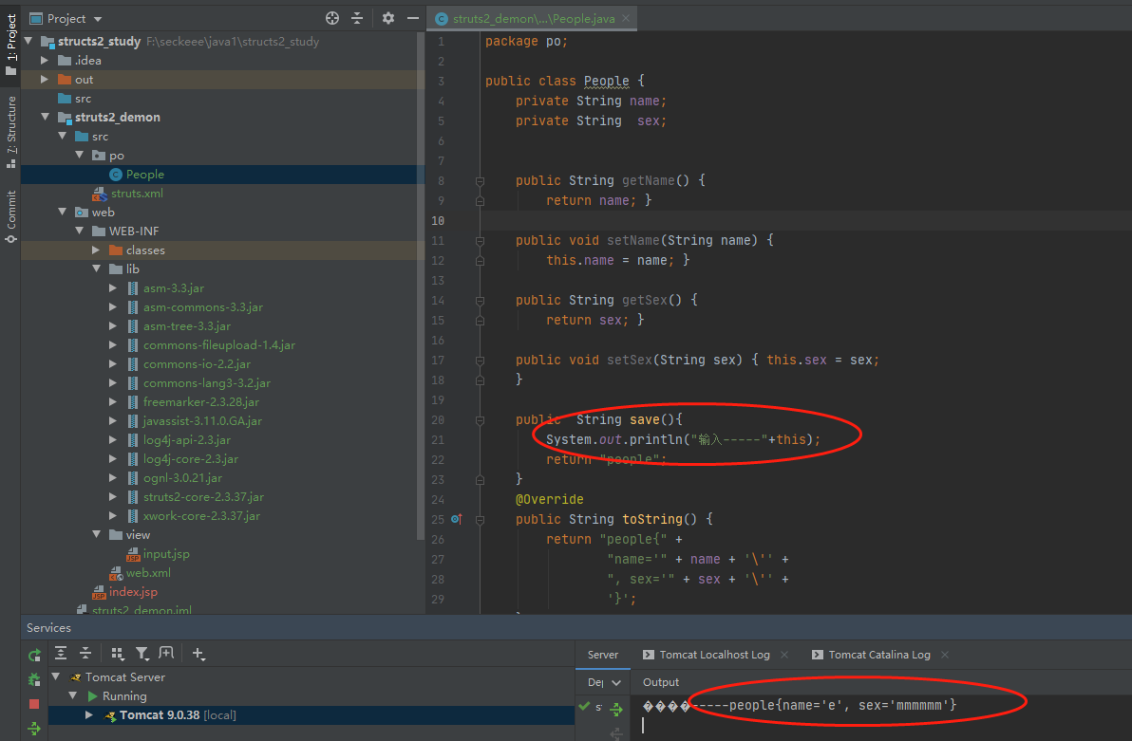The width and height of the screenshot is (1132, 741).
Task: Select index.jsp file
Action: click(133, 591)
